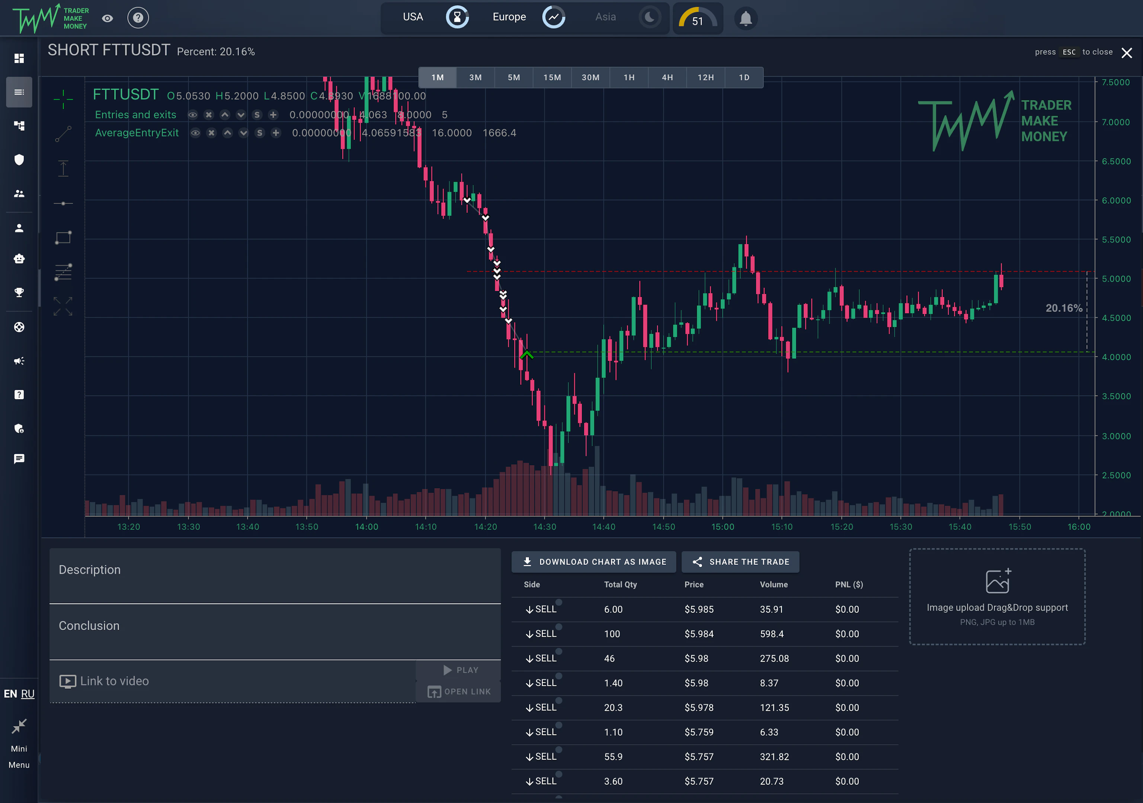Expand the chart to fullscreen mode
This screenshot has height=803, width=1143.
(x=63, y=306)
